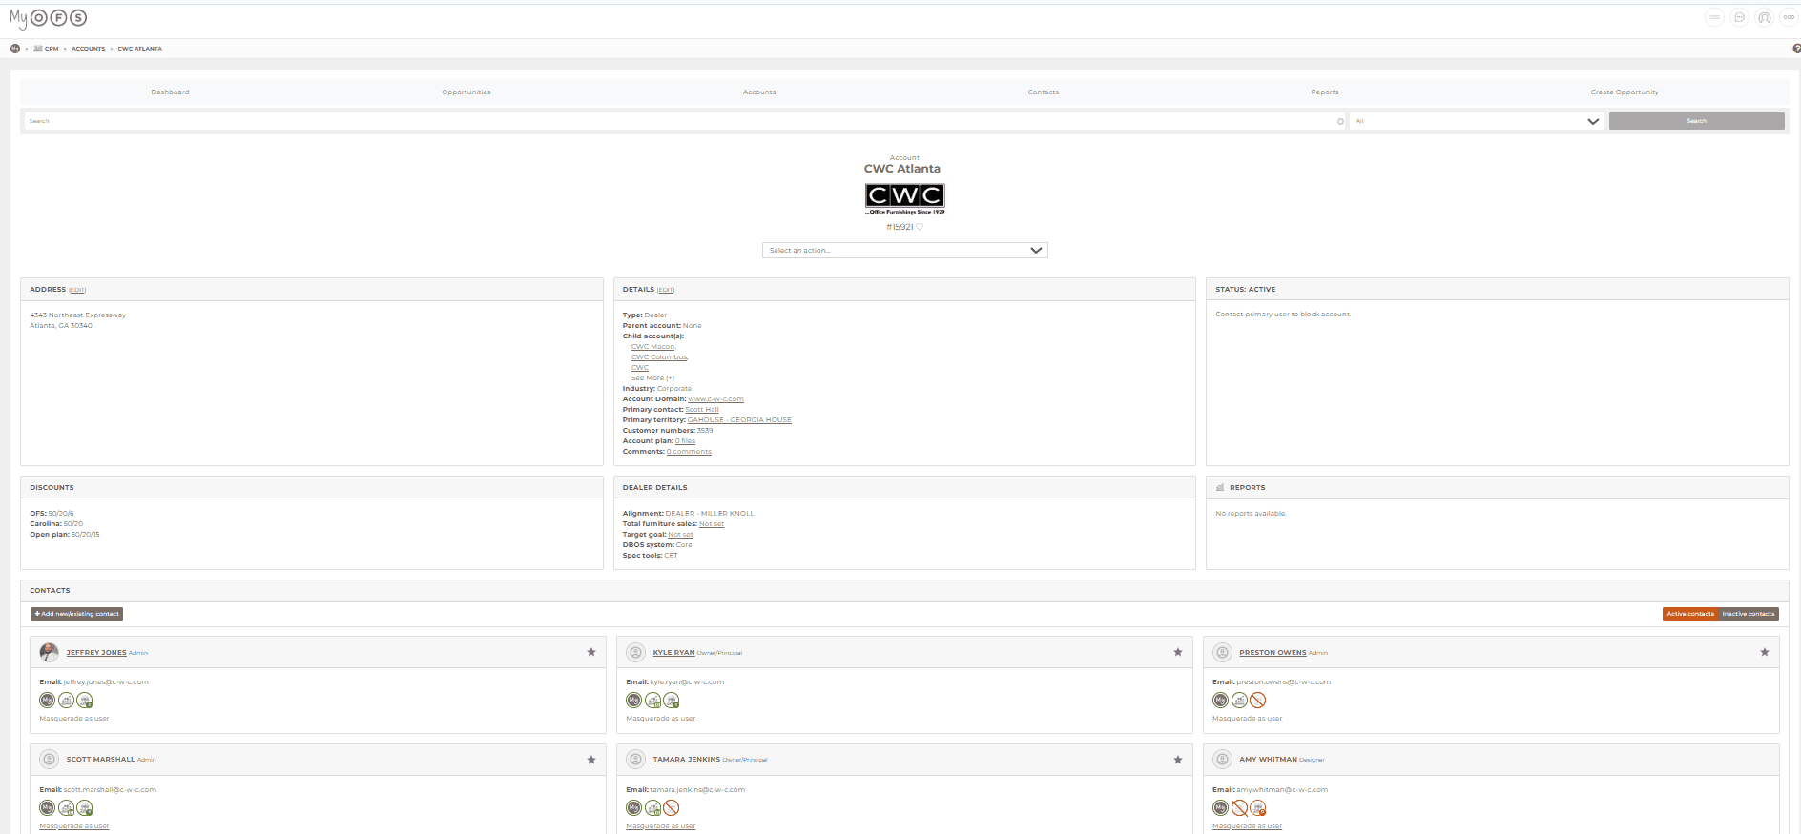Click Tamara Jenkins's crossed-out access badge icon
1801x834 pixels.
tap(672, 807)
